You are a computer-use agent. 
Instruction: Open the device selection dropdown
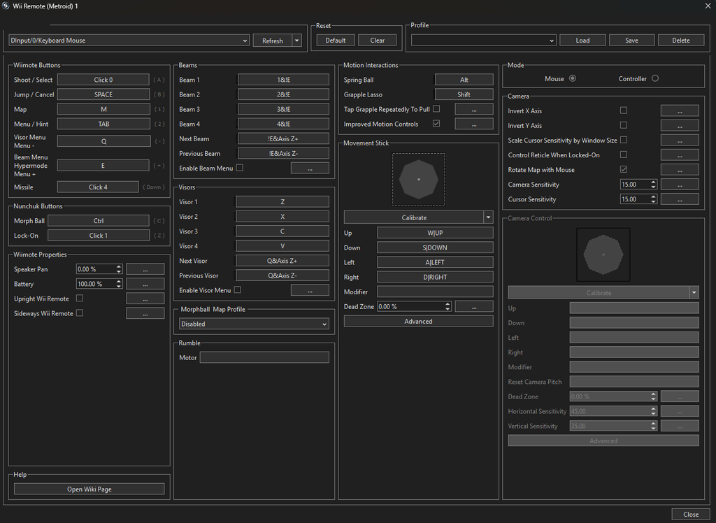[129, 41]
